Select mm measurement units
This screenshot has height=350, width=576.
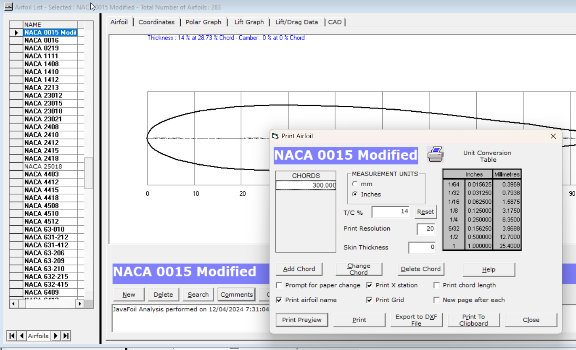pos(355,184)
